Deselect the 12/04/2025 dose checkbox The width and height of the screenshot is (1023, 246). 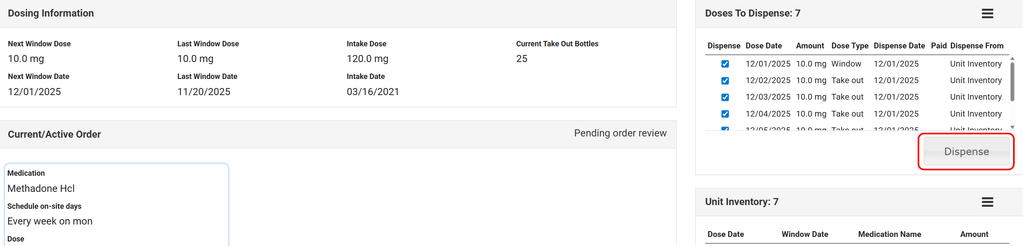tap(725, 114)
